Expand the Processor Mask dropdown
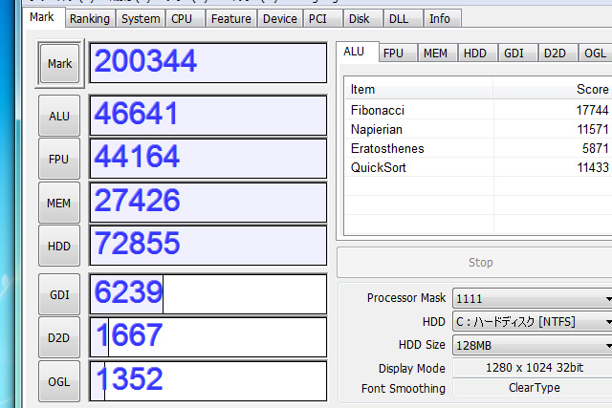This screenshot has width=612, height=408. (532, 298)
